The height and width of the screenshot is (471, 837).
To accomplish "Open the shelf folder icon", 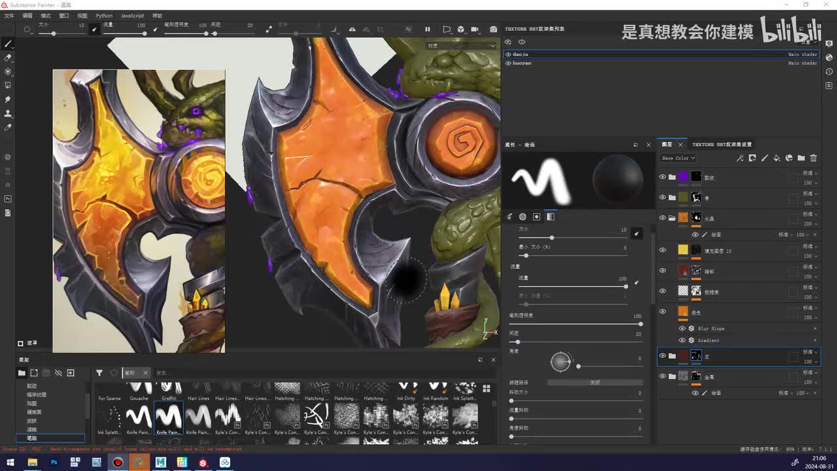I will 22,373.
